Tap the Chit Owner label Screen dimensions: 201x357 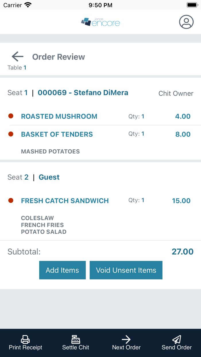coord(176,93)
